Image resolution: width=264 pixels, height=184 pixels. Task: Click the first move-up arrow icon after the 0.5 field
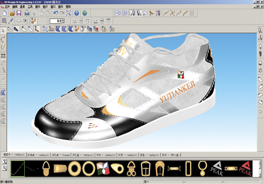pyautogui.click(x=75, y=21)
